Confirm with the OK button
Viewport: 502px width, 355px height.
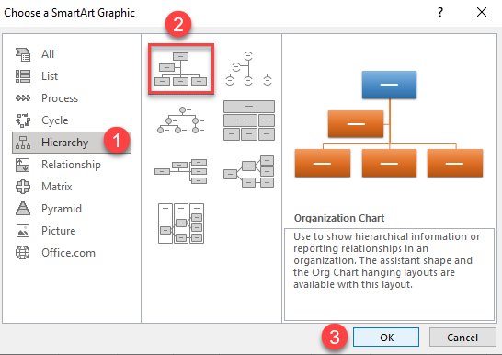coord(386,338)
